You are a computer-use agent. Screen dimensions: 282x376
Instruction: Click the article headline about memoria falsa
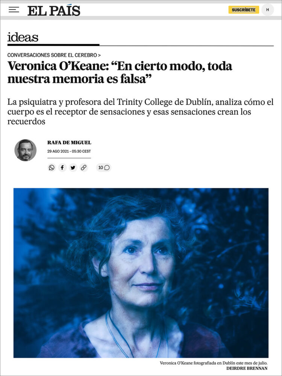point(120,73)
